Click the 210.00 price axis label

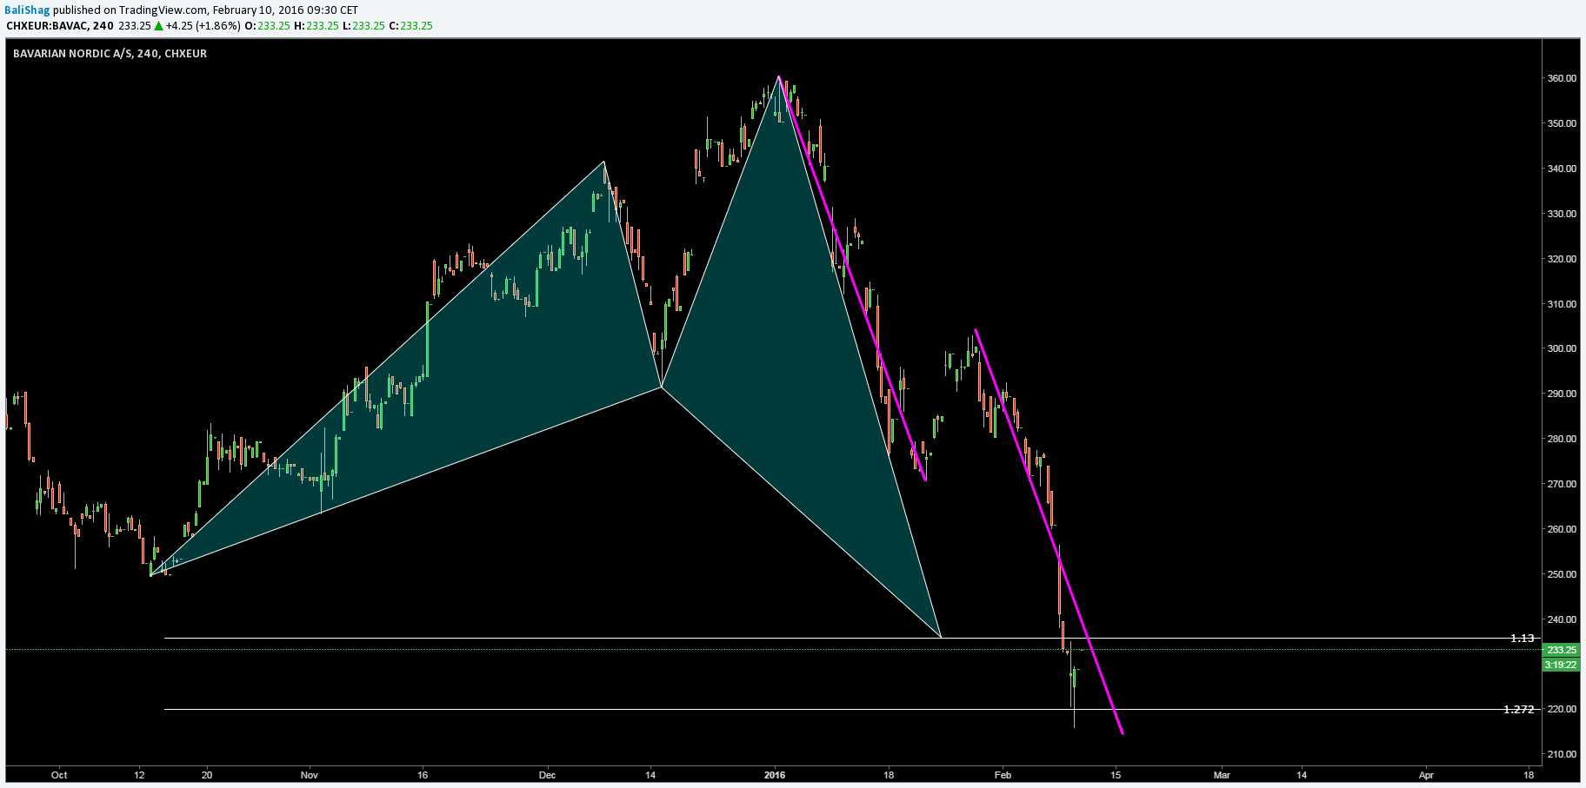point(1562,754)
